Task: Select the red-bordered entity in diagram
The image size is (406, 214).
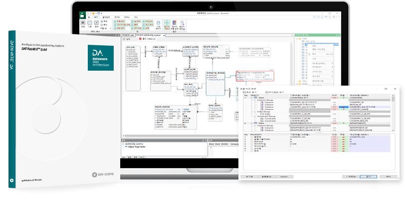Action: (x=255, y=76)
